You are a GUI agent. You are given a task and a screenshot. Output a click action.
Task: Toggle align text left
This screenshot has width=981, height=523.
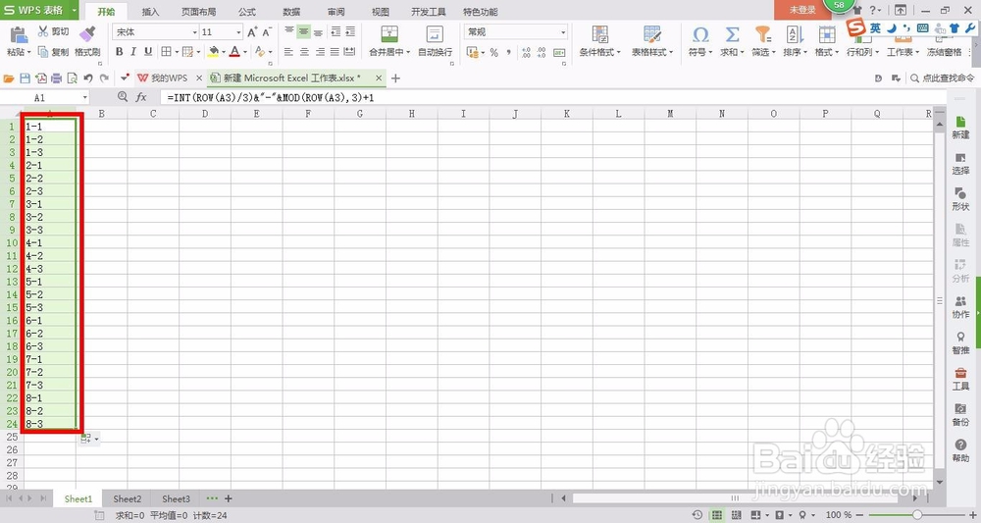coord(288,53)
